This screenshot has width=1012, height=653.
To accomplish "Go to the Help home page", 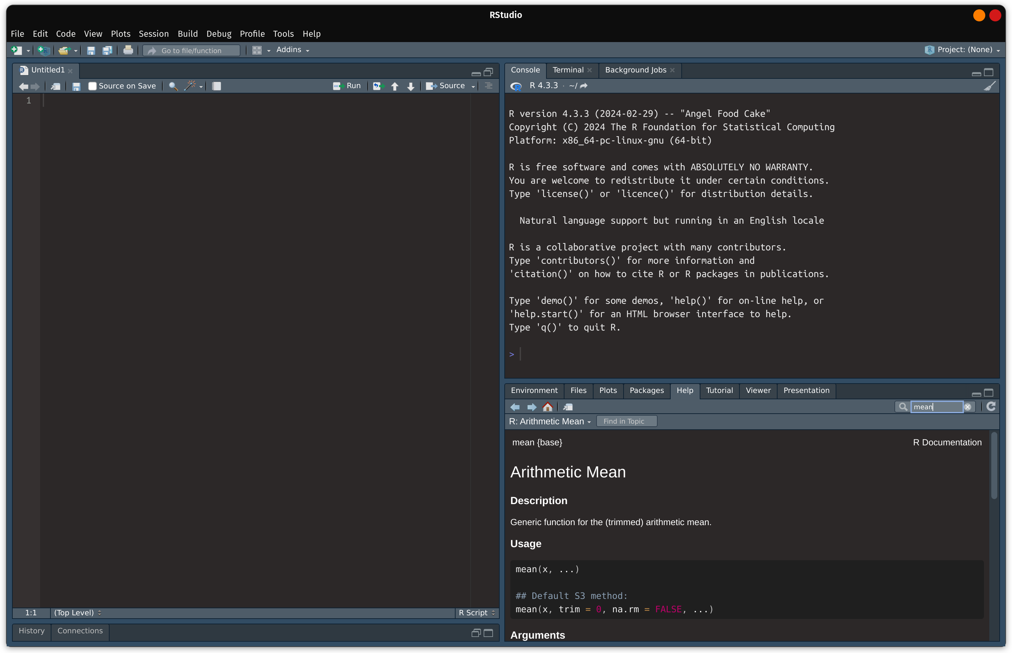I will [547, 407].
